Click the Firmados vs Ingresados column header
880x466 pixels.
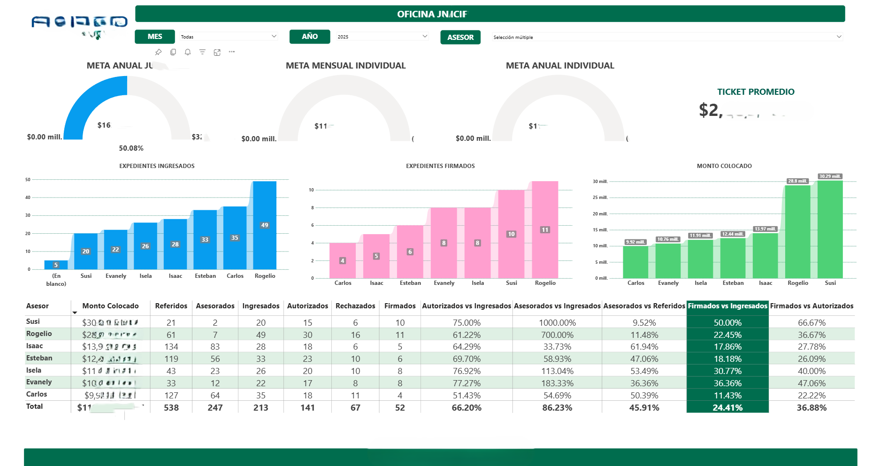point(727,306)
